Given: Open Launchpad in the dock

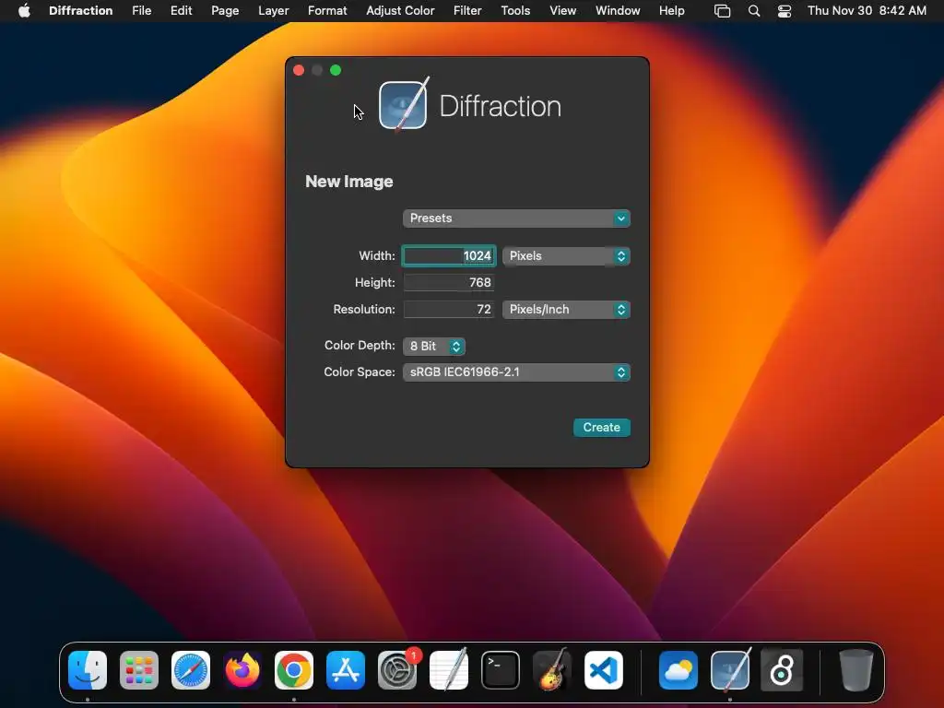Looking at the screenshot, I should coord(139,669).
